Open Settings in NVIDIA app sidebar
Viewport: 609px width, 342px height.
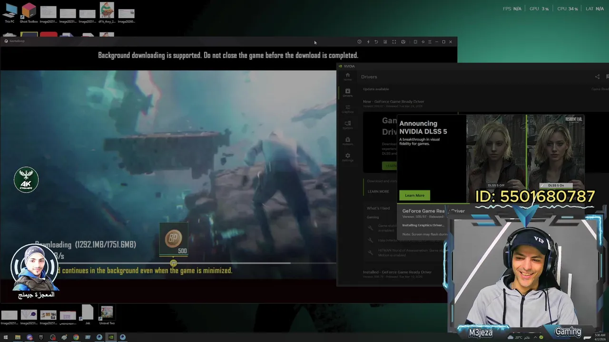348,157
